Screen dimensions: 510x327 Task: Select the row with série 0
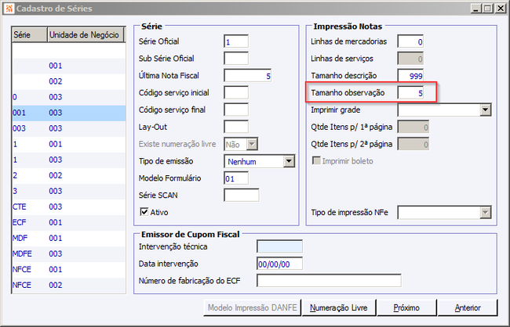(68, 97)
